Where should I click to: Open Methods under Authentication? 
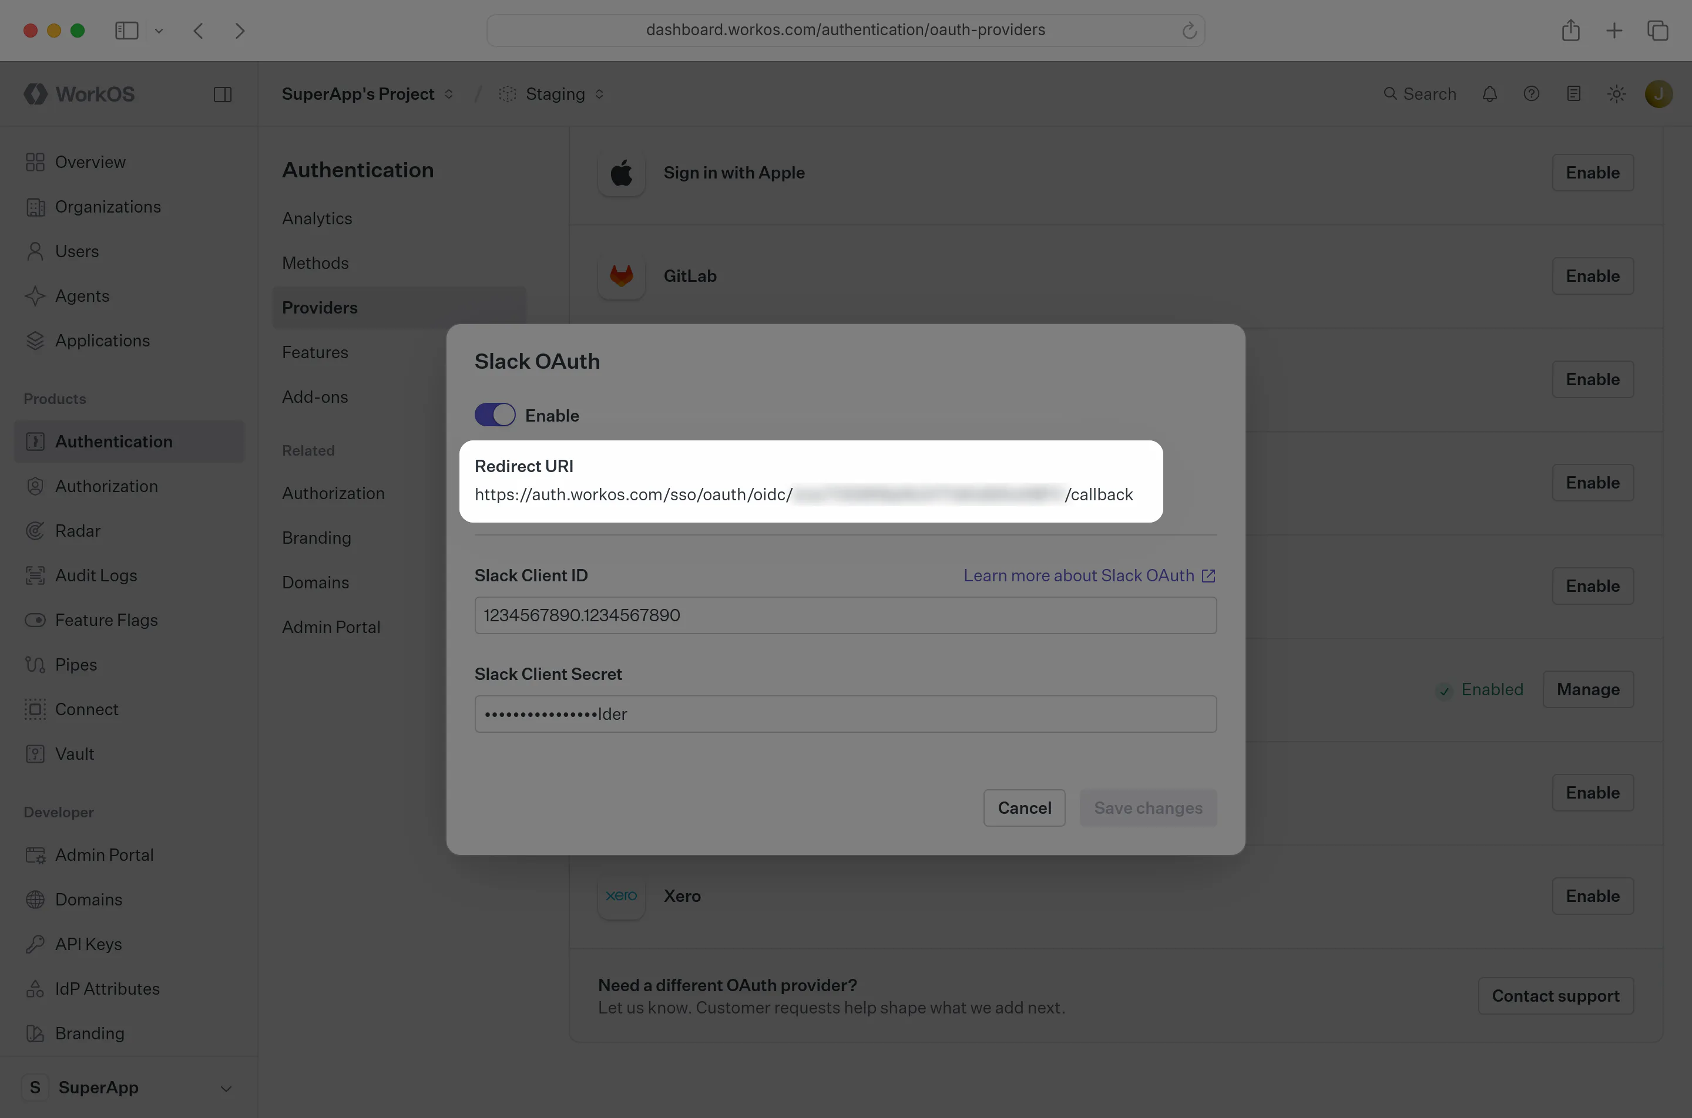coord(315,263)
